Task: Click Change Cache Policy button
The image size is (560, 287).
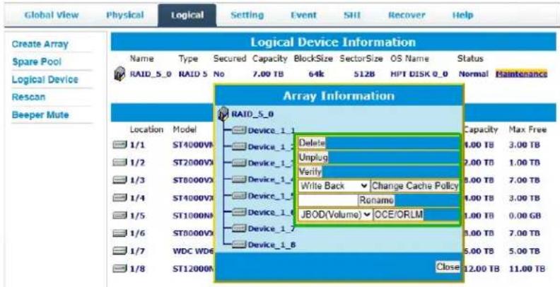Action: pyautogui.click(x=415, y=186)
